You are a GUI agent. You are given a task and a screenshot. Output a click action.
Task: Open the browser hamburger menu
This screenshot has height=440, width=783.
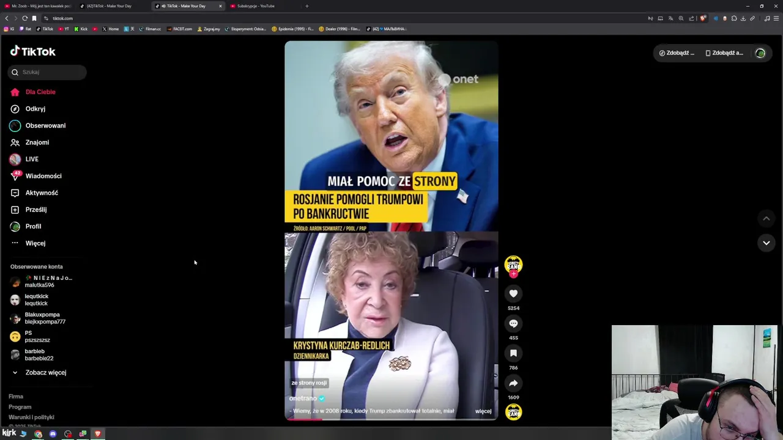tap(776, 18)
